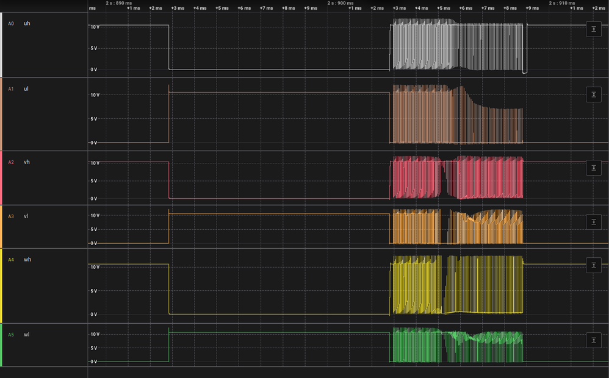This screenshot has height=378, width=609.
Task: Select the orange color strip of channel A3
Action: [x=1, y=227]
